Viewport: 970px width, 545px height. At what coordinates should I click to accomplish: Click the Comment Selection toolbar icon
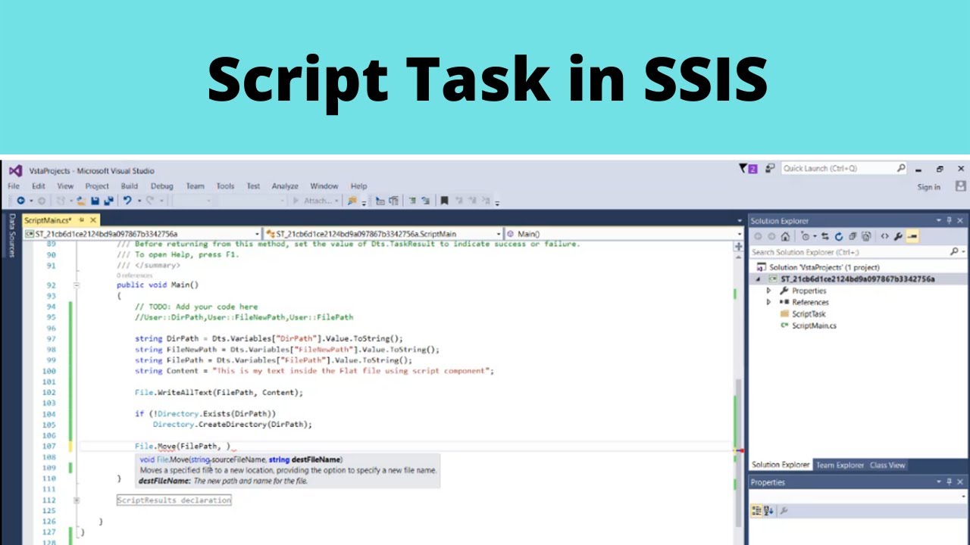tap(412, 201)
